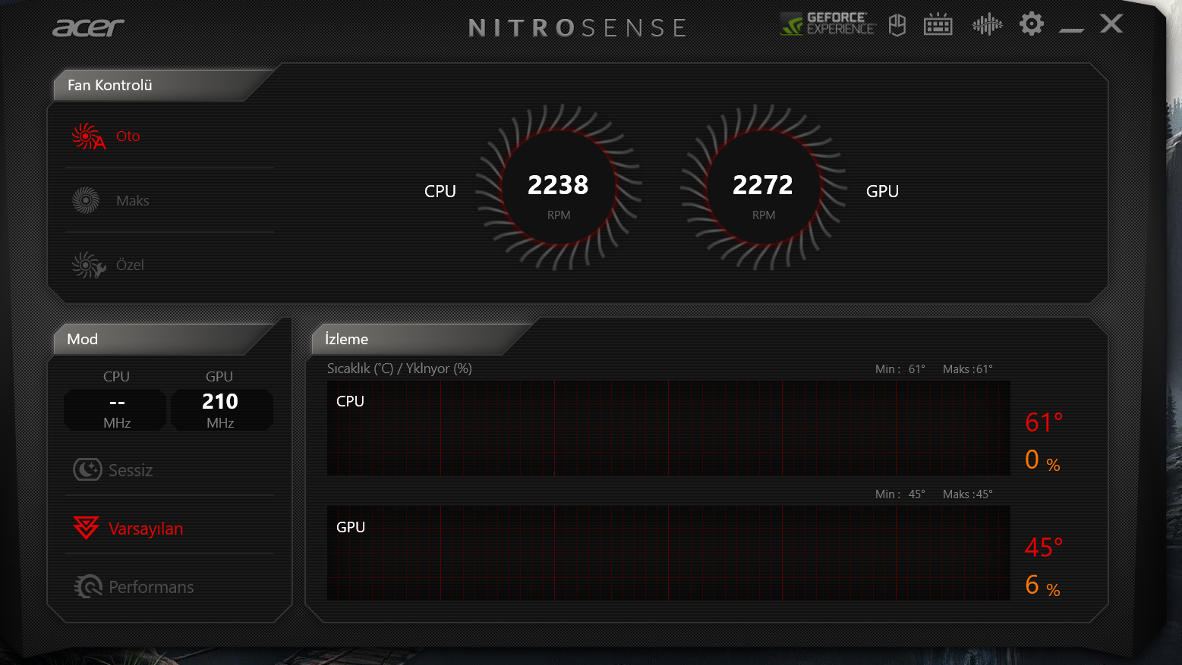
Task: Open the audio waveform icon
Action: point(987,24)
